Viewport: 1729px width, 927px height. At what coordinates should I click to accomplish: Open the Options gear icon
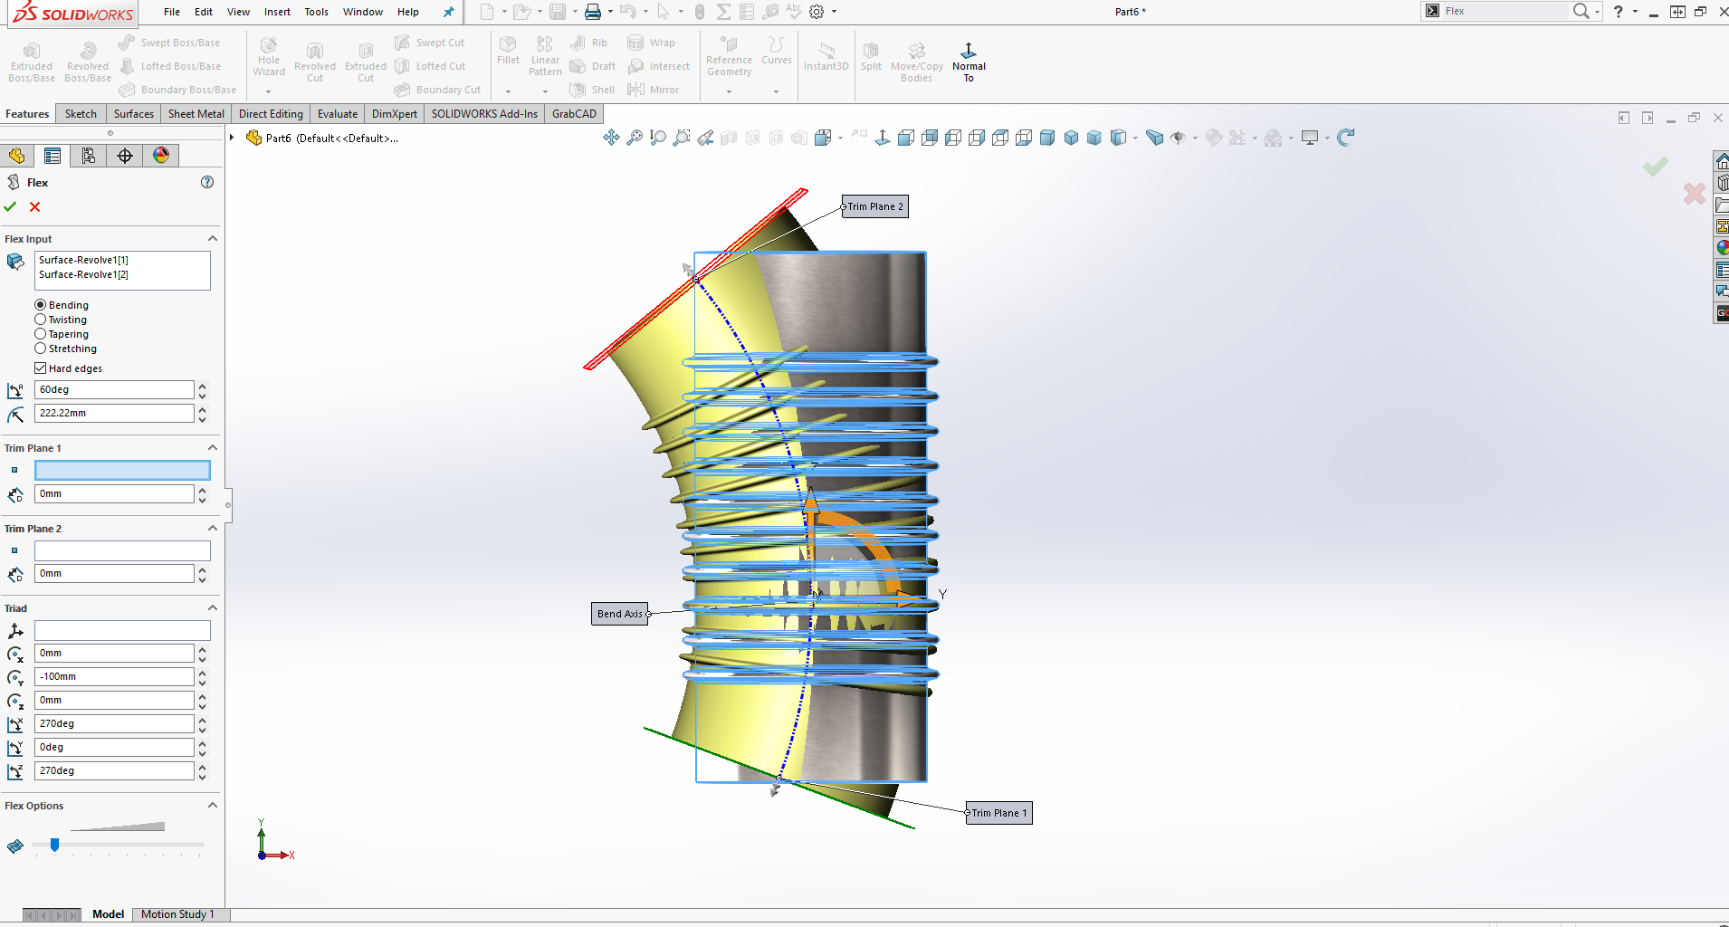tap(817, 12)
